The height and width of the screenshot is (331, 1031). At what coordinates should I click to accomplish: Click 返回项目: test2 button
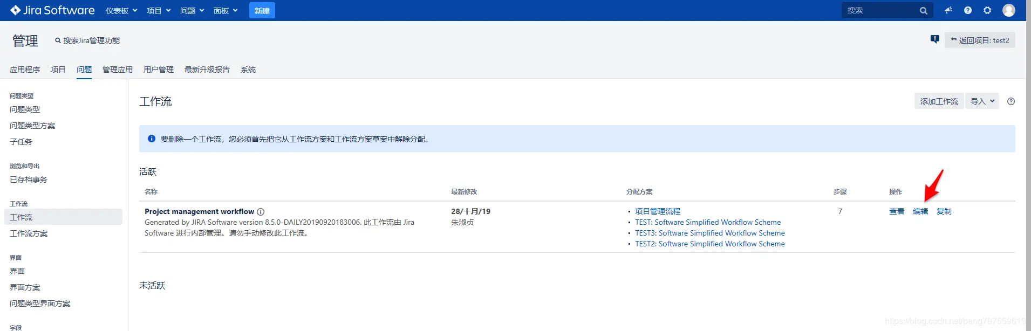click(x=980, y=40)
